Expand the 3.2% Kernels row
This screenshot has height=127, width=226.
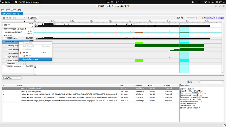tap(6, 57)
